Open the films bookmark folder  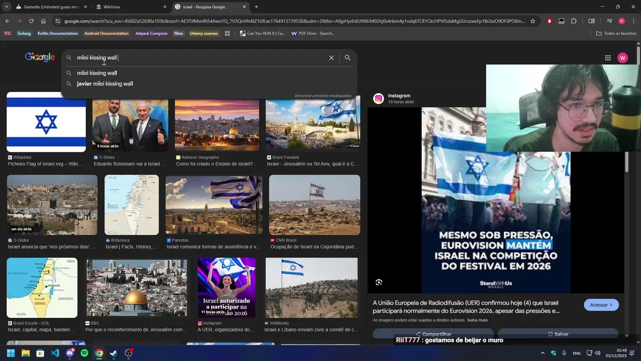coord(178,34)
